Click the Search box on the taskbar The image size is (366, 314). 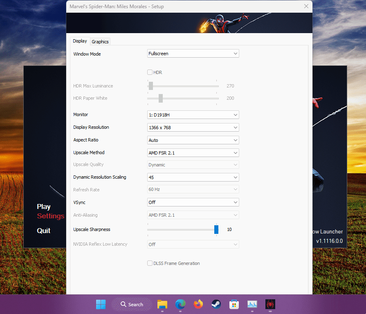(132, 304)
